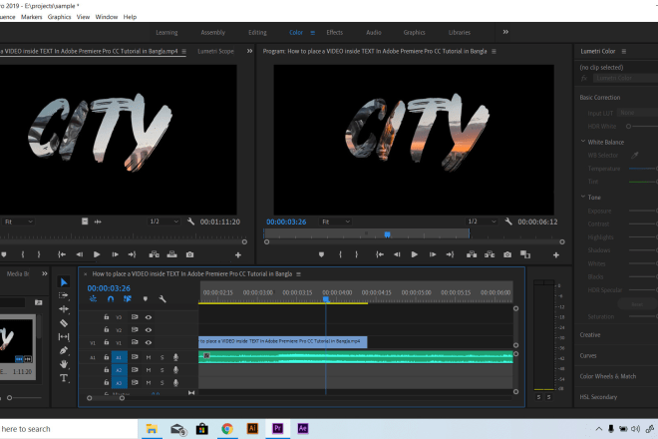
Task: Open timeline display settings wrench
Action: tap(163, 299)
